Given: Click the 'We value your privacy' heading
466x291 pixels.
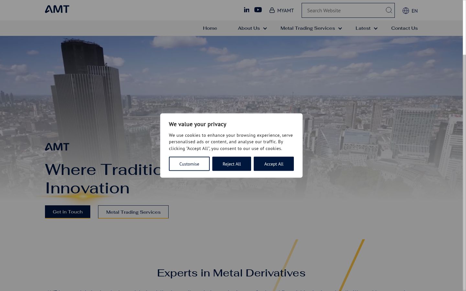Looking at the screenshot, I should (x=198, y=124).
